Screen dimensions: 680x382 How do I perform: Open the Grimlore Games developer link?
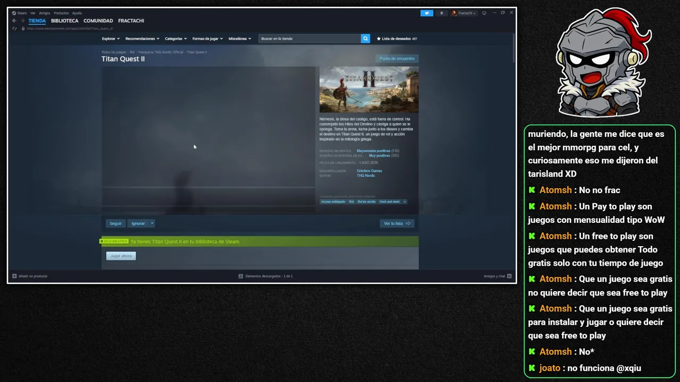(x=369, y=171)
